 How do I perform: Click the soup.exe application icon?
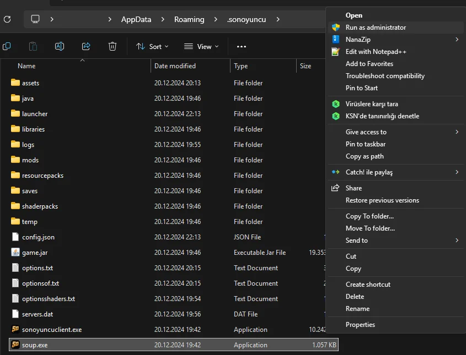[15, 345]
